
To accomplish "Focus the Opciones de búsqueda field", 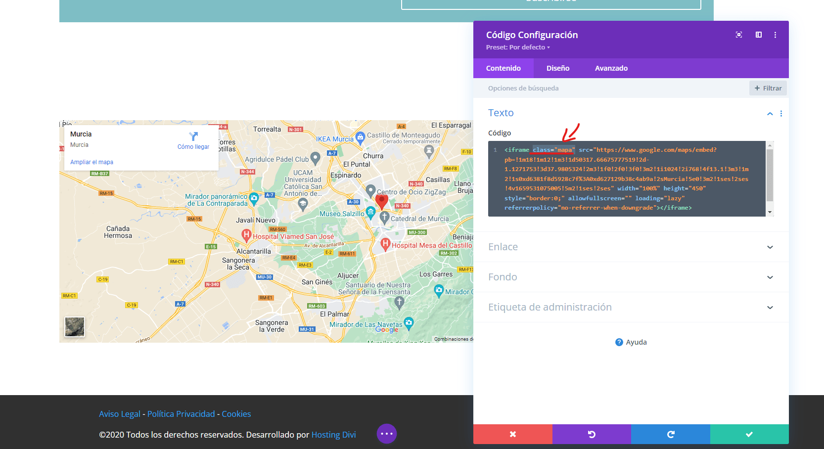I will pyautogui.click(x=611, y=88).
